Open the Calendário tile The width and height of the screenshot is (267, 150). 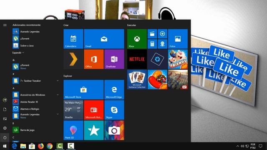(x=73, y=39)
